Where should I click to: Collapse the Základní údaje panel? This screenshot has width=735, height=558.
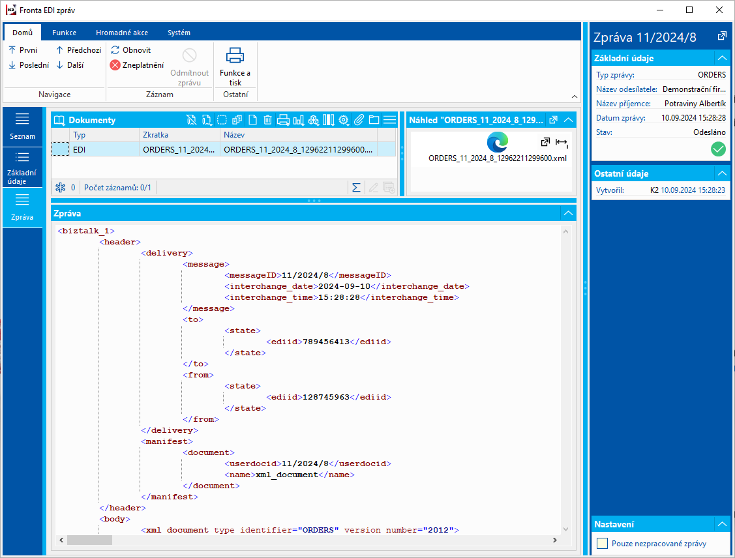[x=721, y=58]
